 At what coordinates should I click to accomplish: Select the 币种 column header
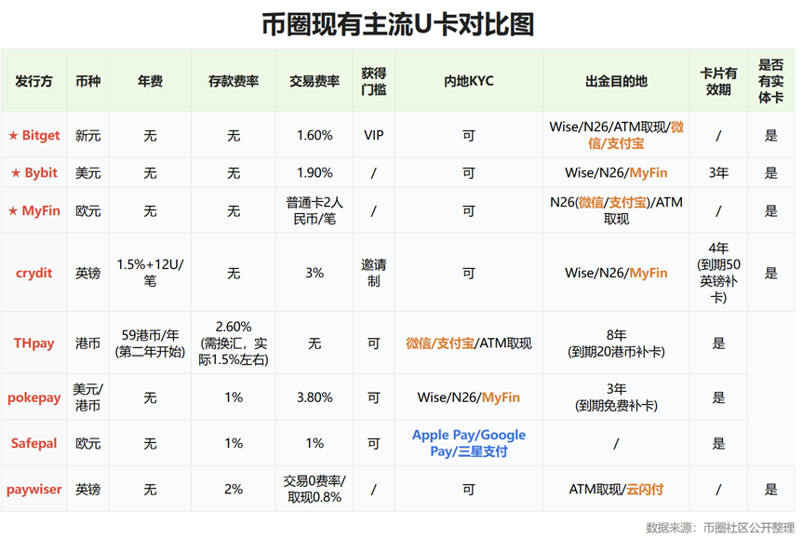[x=88, y=81]
